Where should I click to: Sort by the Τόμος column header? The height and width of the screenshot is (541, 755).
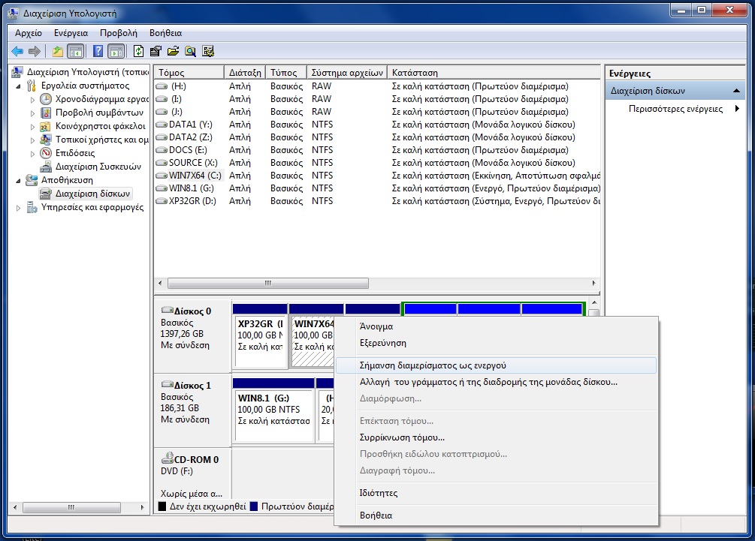pyautogui.click(x=189, y=72)
